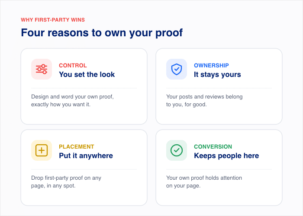This screenshot has height=216, width=303.
Task: Select the 'Keeps people here' heading
Action: [226, 156]
